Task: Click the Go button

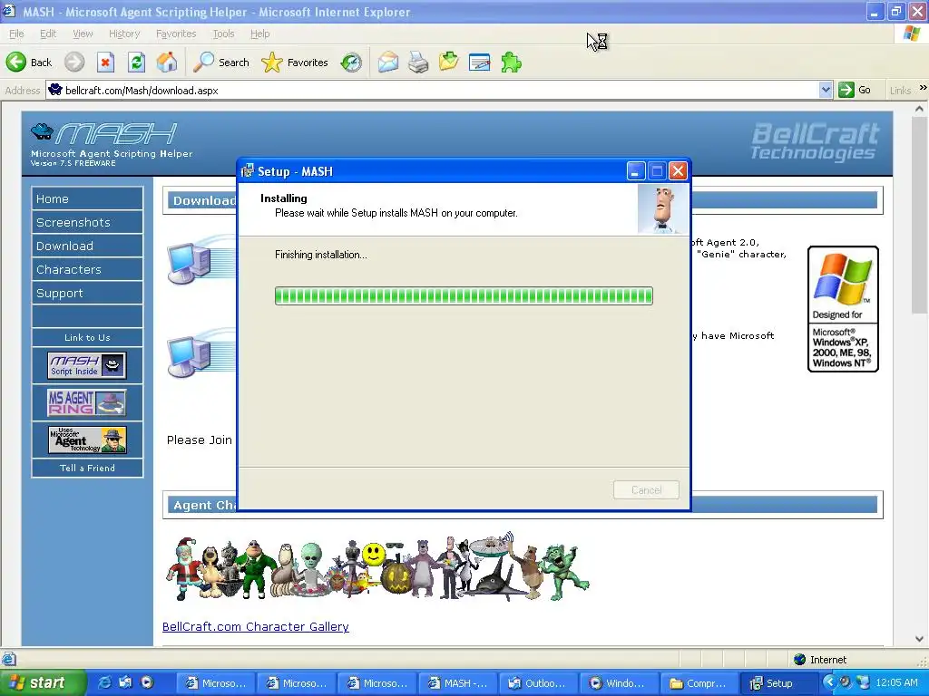Action: click(x=855, y=90)
